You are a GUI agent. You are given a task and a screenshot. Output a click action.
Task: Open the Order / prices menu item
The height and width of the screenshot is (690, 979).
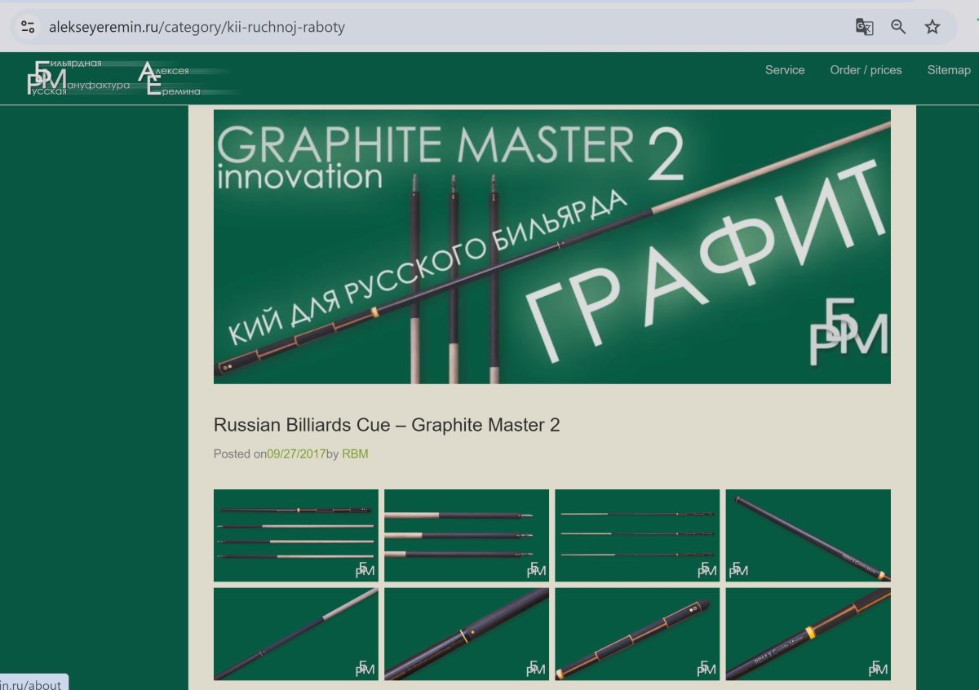[866, 70]
